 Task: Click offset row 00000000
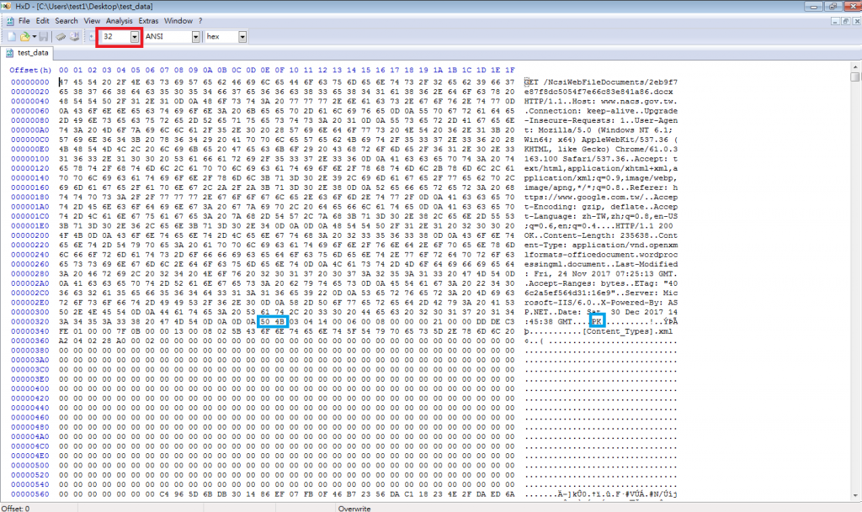click(x=30, y=82)
